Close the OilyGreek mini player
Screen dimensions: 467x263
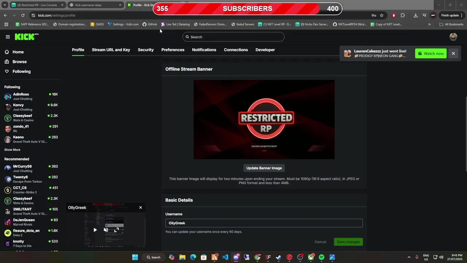pos(140,207)
